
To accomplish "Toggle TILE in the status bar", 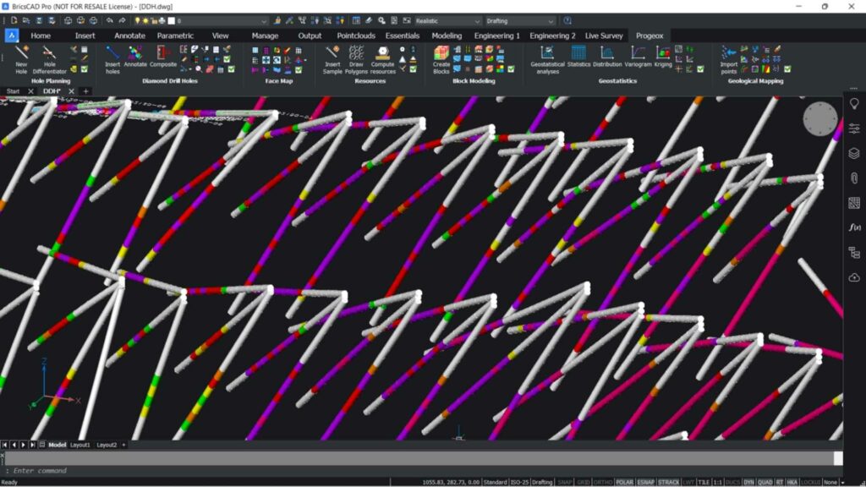I will [x=703, y=482].
